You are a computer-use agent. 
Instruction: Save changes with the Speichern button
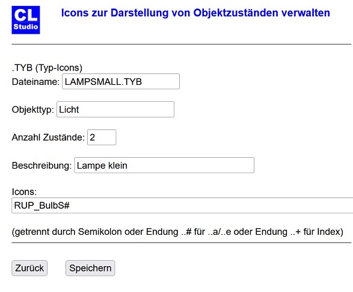pyautogui.click(x=90, y=268)
